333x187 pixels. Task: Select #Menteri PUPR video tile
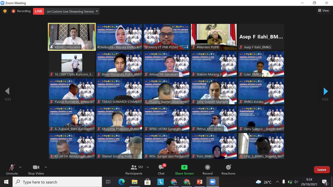pyautogui.click(x=214, y=37)
